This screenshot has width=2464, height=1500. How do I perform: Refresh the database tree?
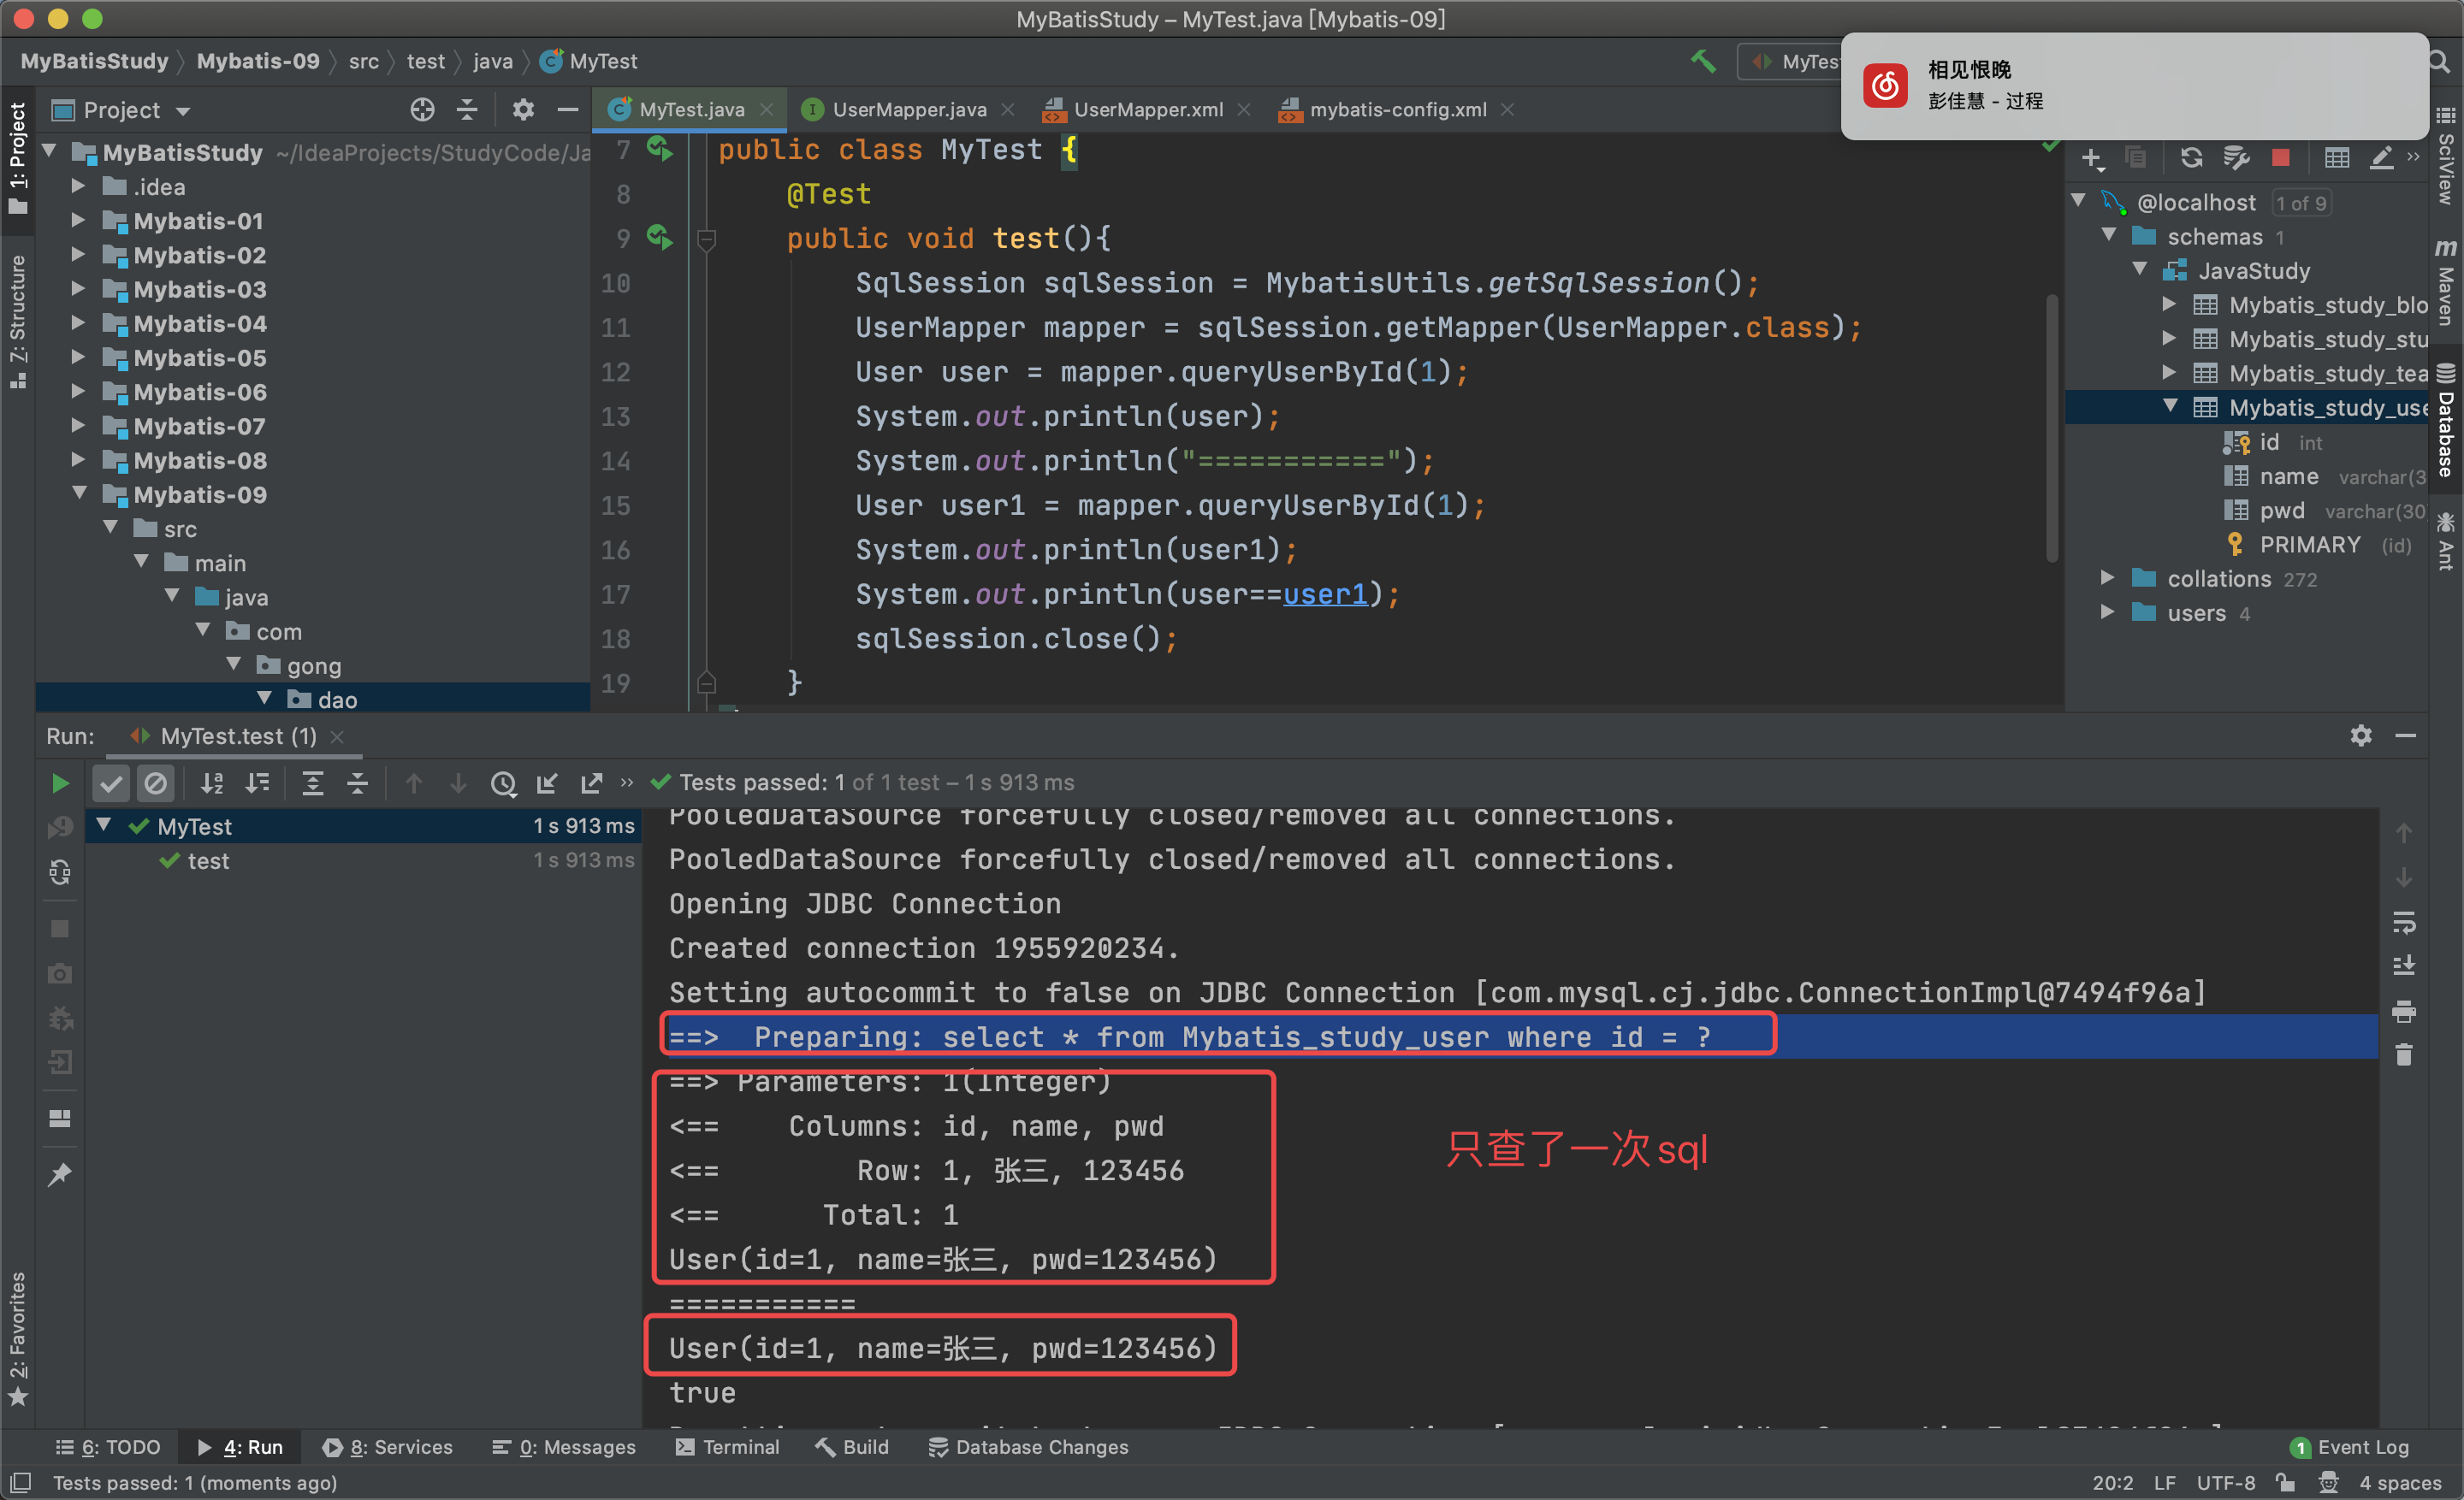pyautogui.click(x=2191, y=156)
